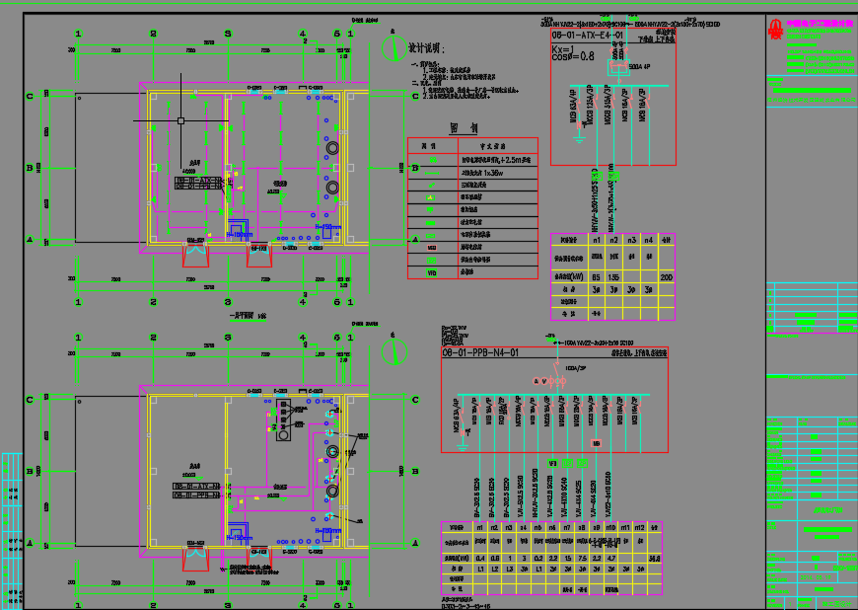Select the north arrow beside the lower floor plan
This screenshot has width=858, height=610.
click(393, 351)
